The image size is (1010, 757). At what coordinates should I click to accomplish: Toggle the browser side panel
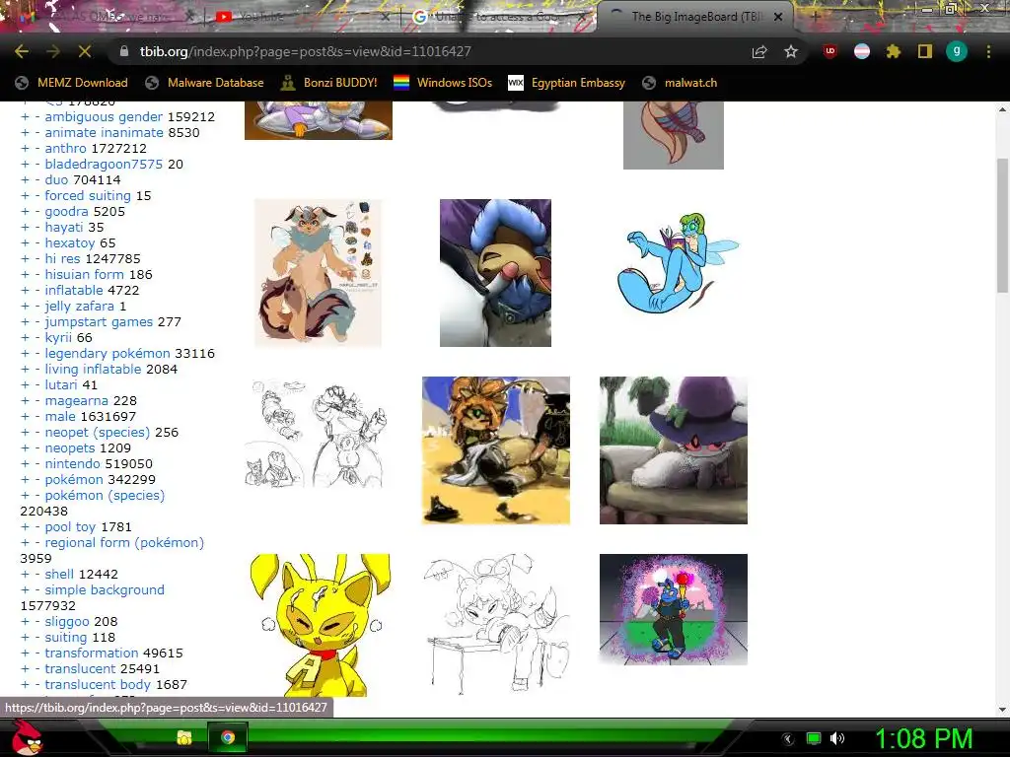[925, 51]
